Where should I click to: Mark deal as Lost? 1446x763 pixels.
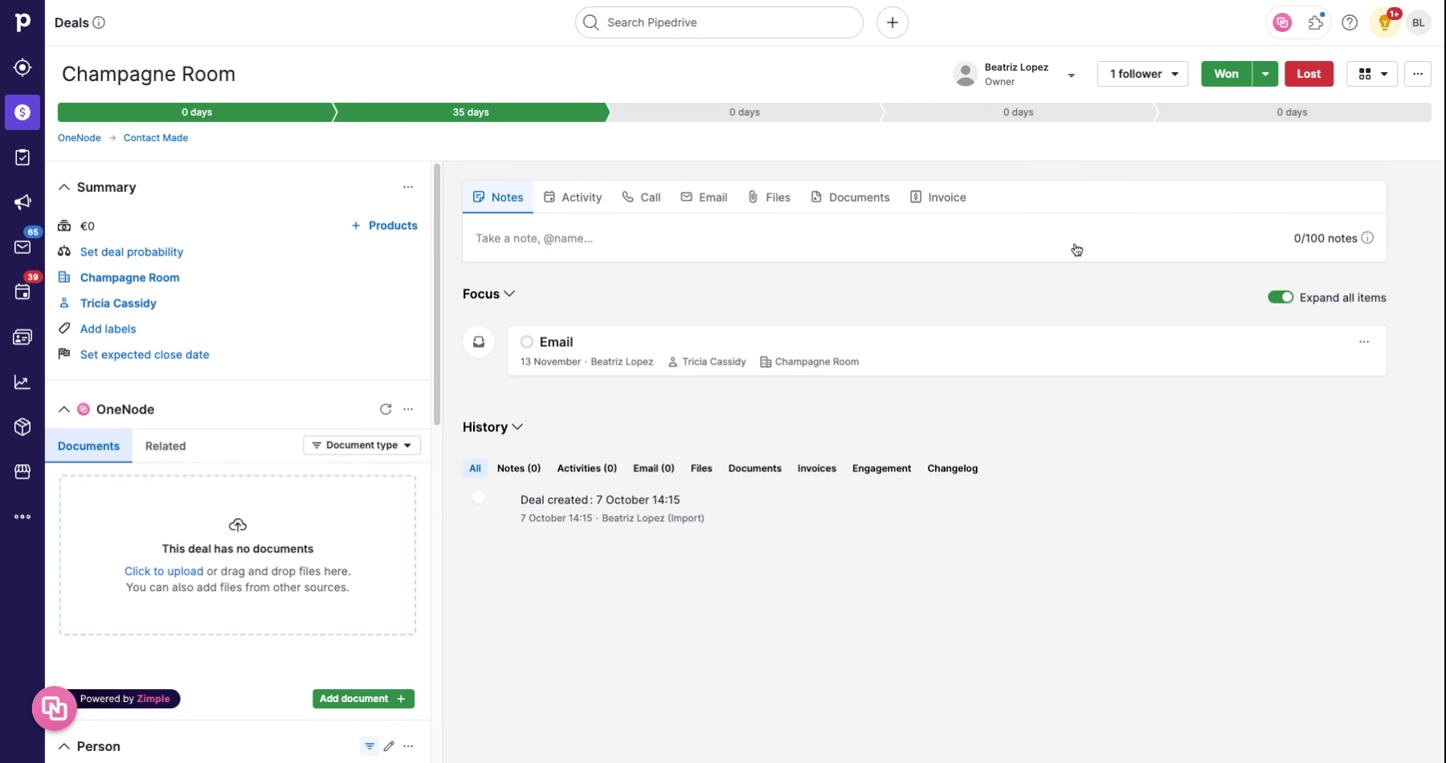[x=1309, y=74]
